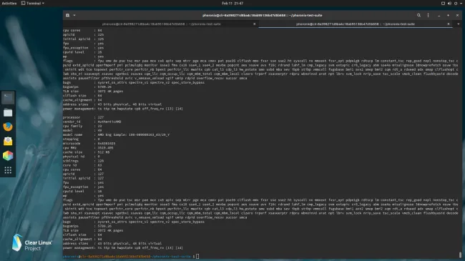Click the new tab icon in terminal header
This screenshot has width=465, height=261.
(x=68, y=15)
